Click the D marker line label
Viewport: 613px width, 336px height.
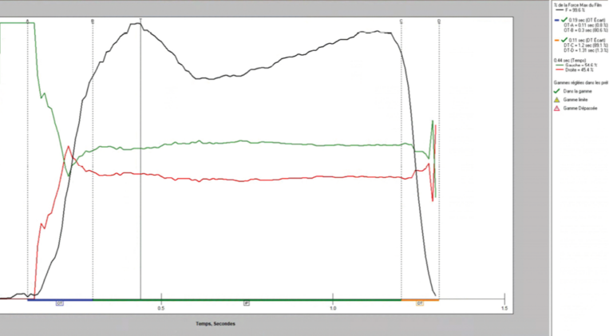[x=439, y=21]
